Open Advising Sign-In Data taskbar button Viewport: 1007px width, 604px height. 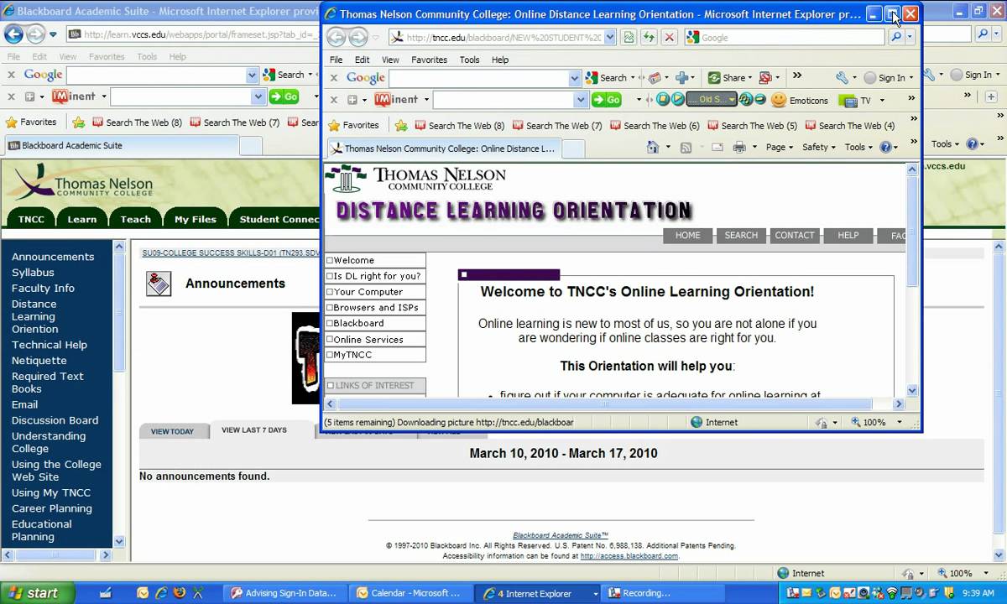click(286, 592)
